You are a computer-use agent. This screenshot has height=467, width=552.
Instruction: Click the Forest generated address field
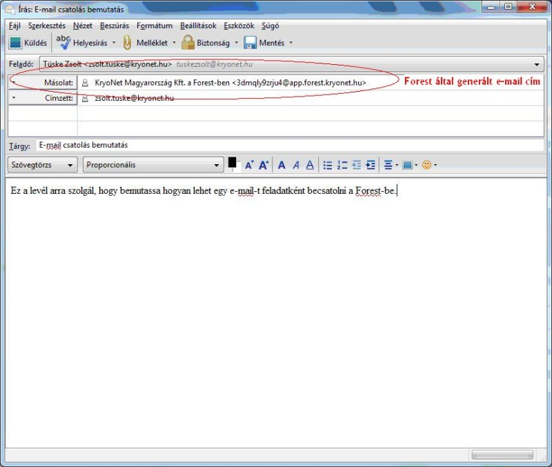click(x=310, y=83)
